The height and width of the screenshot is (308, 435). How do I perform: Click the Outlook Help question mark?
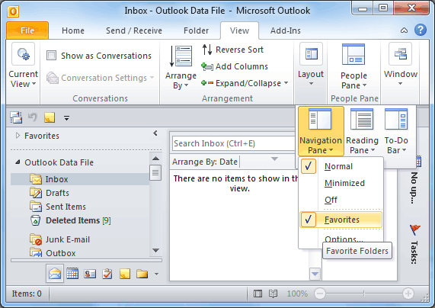coord(421,30)
